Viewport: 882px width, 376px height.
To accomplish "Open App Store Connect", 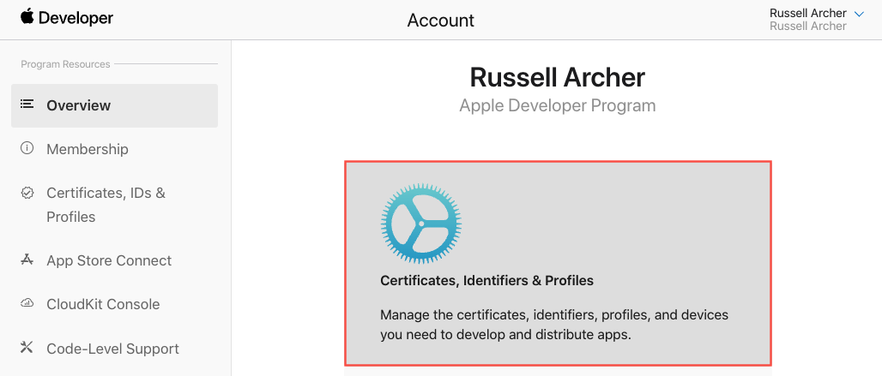I will pos(109,260).
